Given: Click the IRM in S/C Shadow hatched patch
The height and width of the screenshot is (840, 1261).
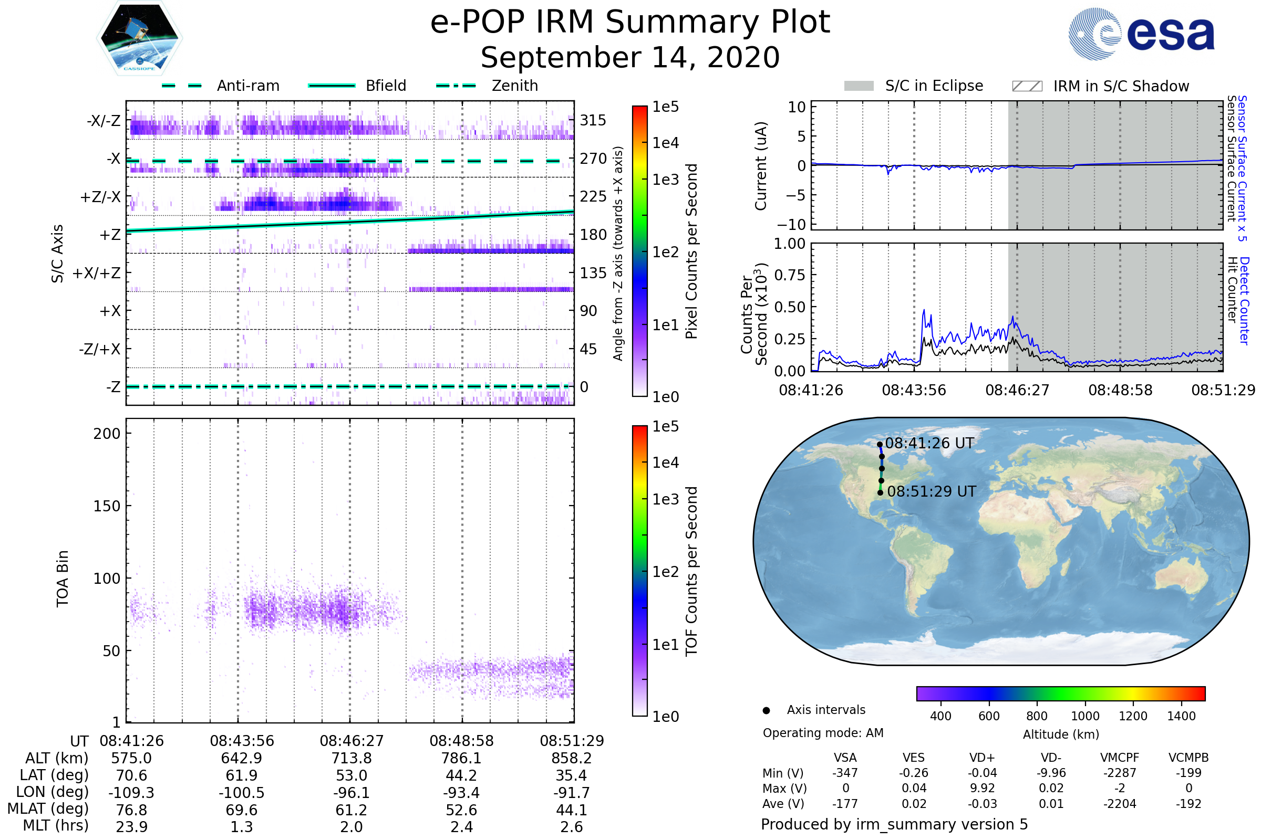Looking at the screenshot, I should click(x=1027, y=86).
